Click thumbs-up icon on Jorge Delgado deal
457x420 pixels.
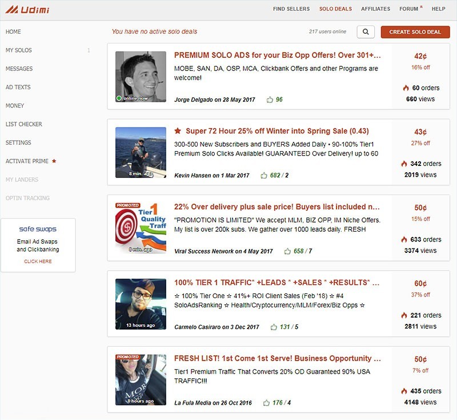coord(270,100)
